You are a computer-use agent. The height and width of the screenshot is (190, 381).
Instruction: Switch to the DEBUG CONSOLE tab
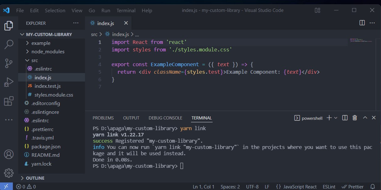coord(165,118)
